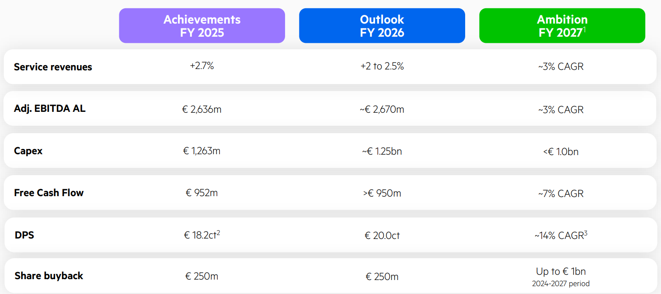Screen dimensions: 661x294
Task: Click the +2.7% service revenues value
Action: pyautogui.click(x=202, y=66)
